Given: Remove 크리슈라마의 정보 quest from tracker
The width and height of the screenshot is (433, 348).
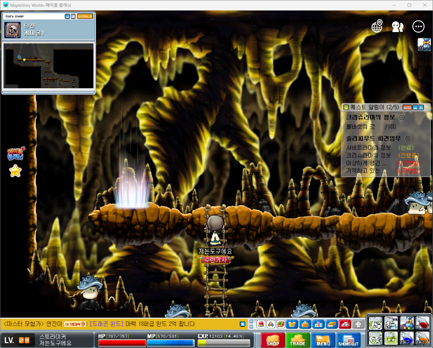Looking at the screenshot, I should tap(402, 117).
